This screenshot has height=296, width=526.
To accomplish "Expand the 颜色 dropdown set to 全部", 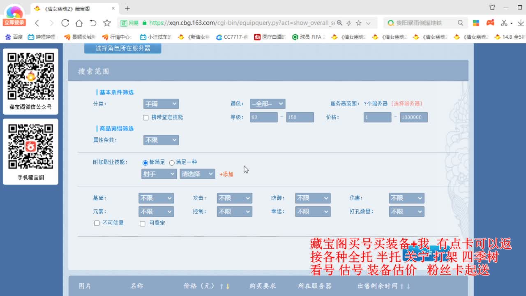I will pos(267,104).
